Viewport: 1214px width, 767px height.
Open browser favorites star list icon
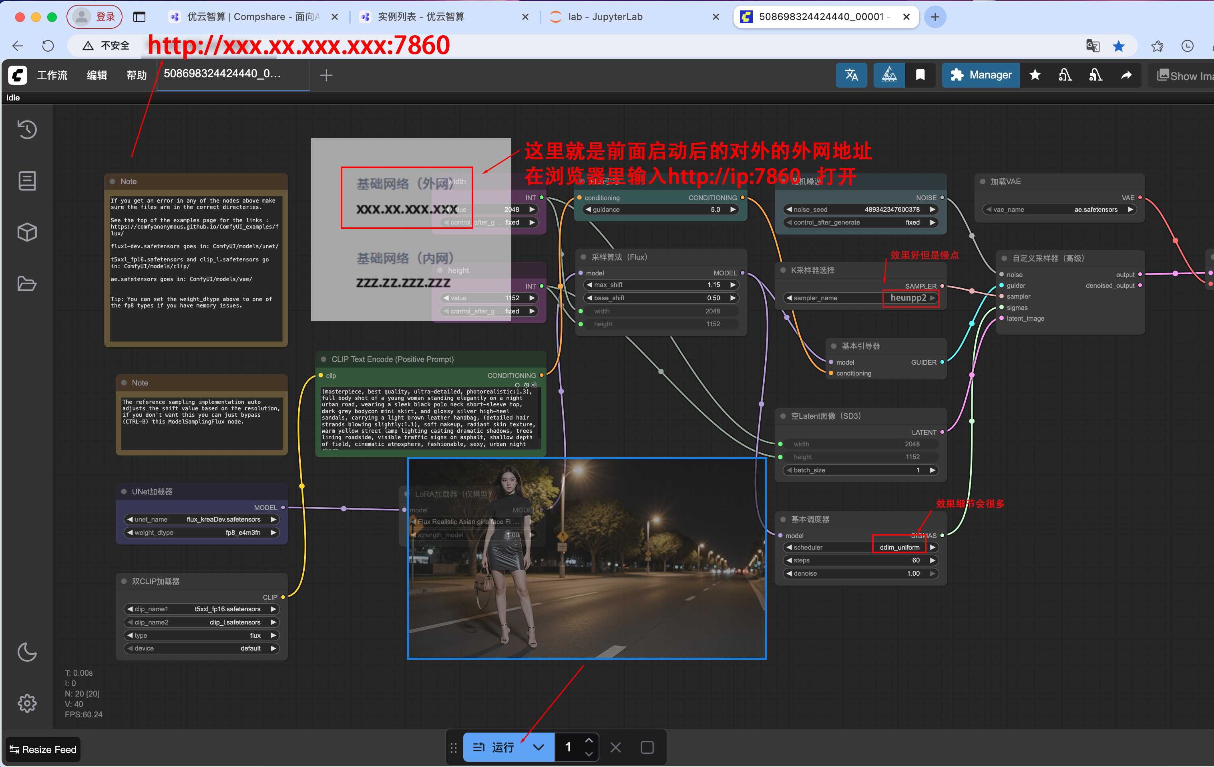click(x=1158, y=46)
